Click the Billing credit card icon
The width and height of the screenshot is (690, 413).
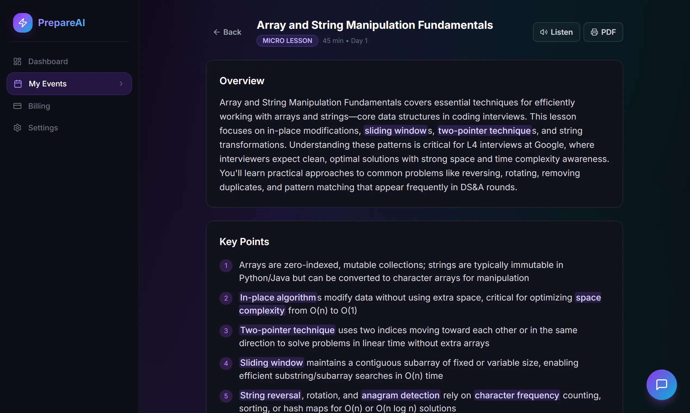pyautogui.click(x=17, y=106)
